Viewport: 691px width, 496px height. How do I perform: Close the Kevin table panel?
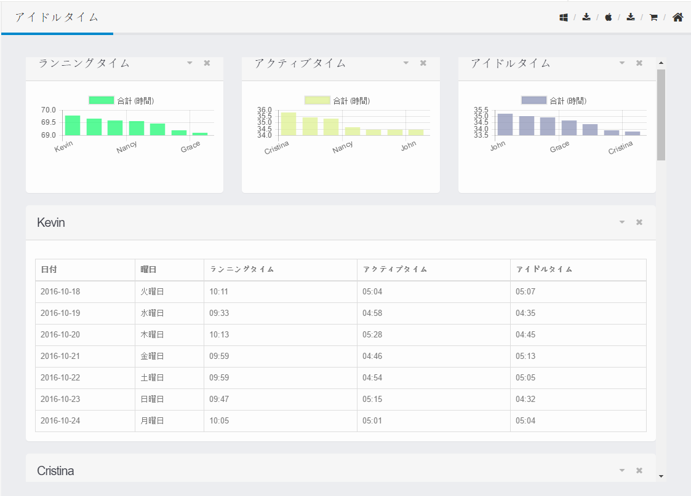(x=639, y=222)
